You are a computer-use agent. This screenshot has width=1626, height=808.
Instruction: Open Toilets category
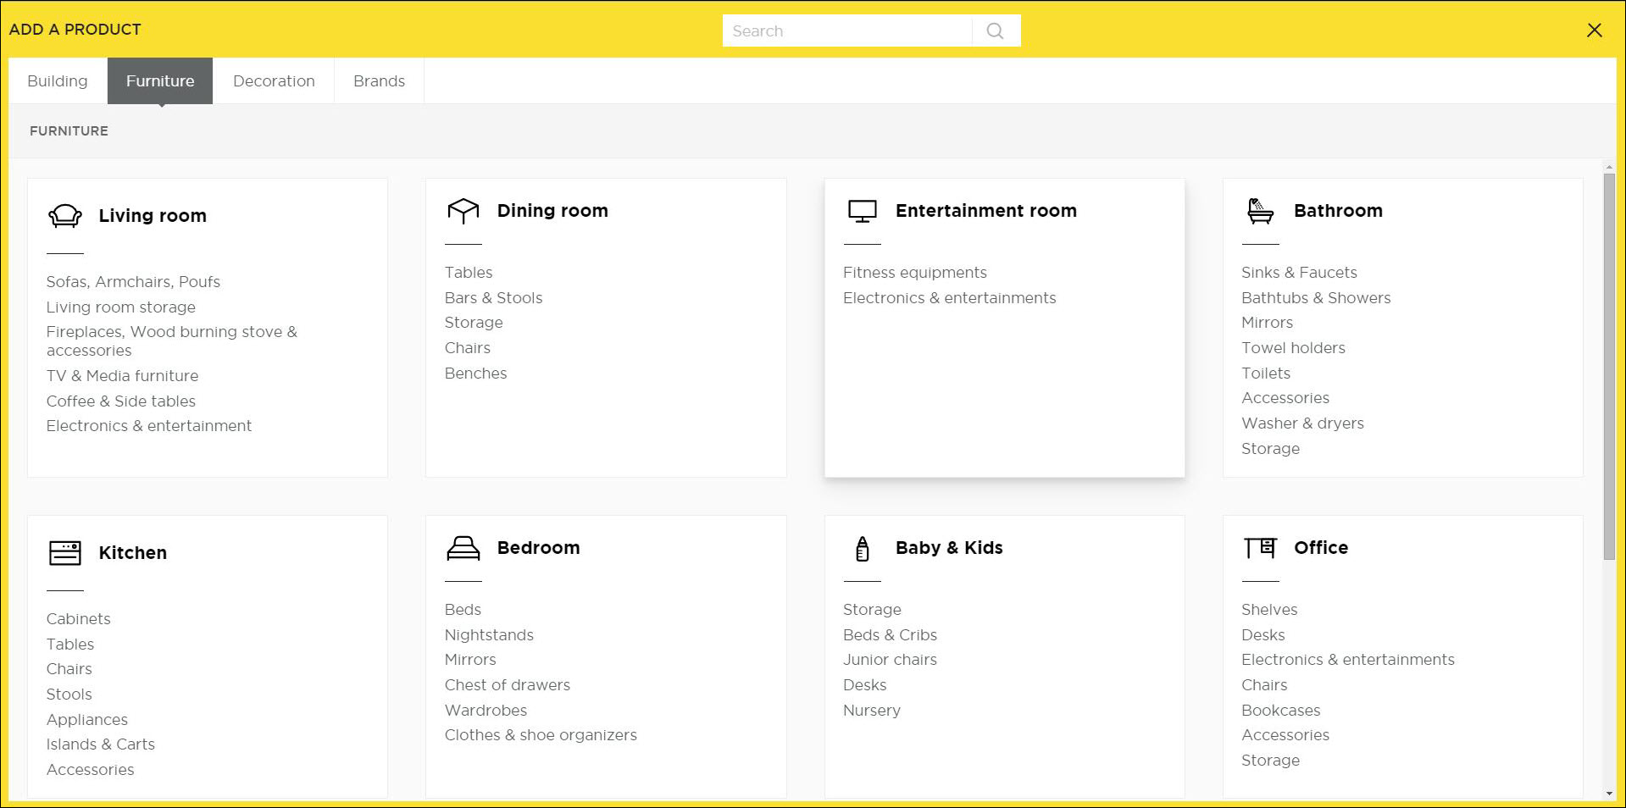coord(1266,374)
